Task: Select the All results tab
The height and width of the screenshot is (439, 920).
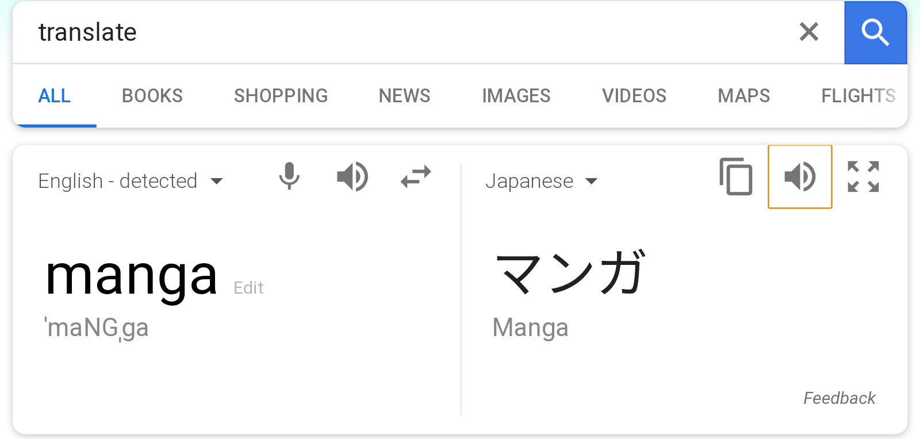Action: [x=54, y=95]
